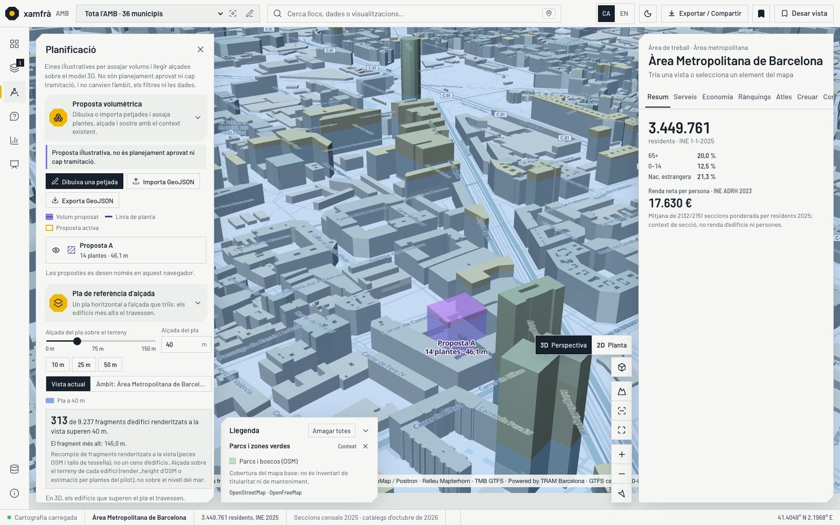
Task: Click the 3D cube map control
Action: pyautogui.click(x=622, y=367)
